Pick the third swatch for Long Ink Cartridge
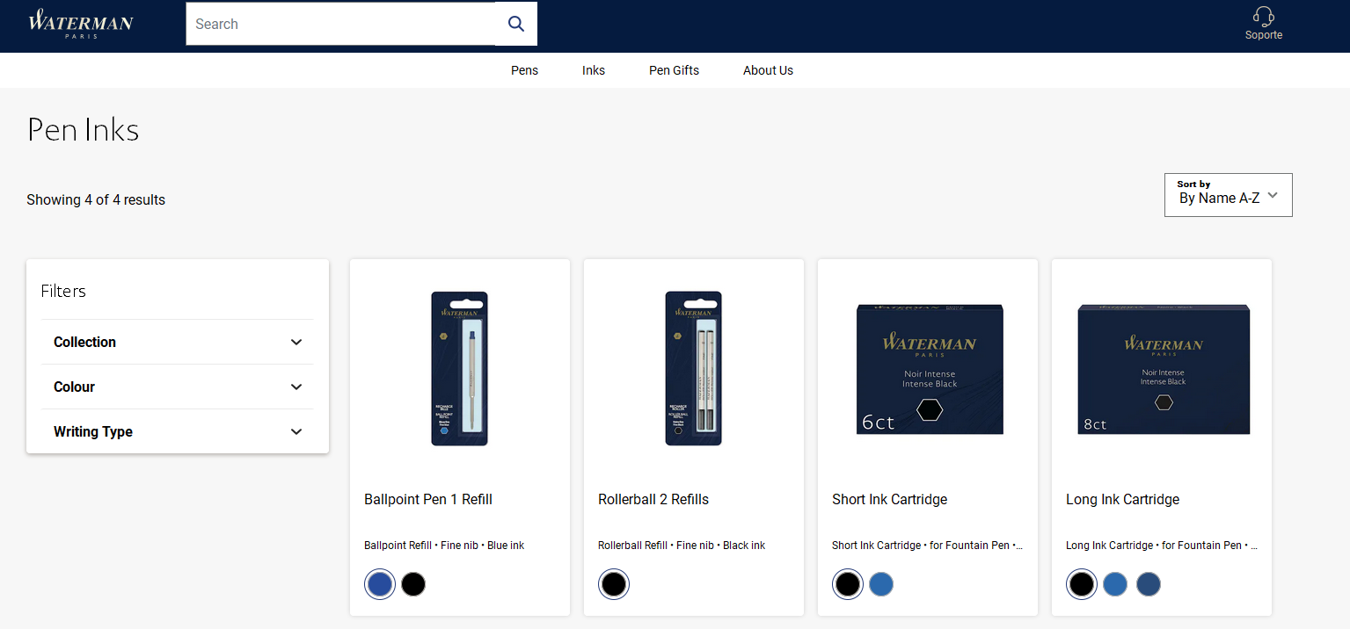This screenshot has width=1350, height=629. point(1149,584)
